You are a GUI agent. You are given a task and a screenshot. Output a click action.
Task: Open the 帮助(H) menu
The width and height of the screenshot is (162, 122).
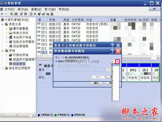(64, 9)
